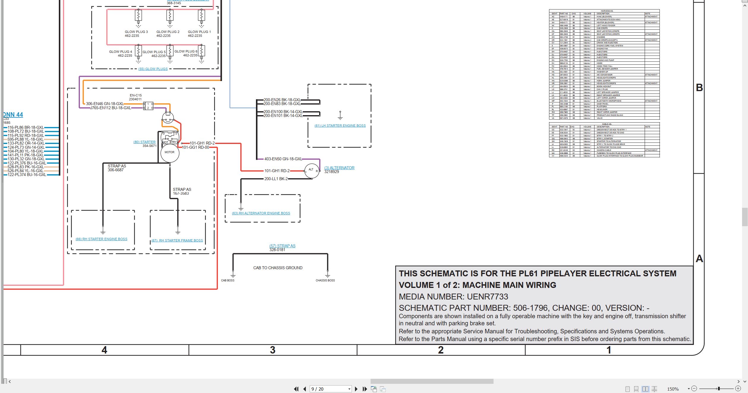Click the ALT alternator symbol
Image resolution: width=748 pixels, height=393 pixels.
[x=312, y=171]
